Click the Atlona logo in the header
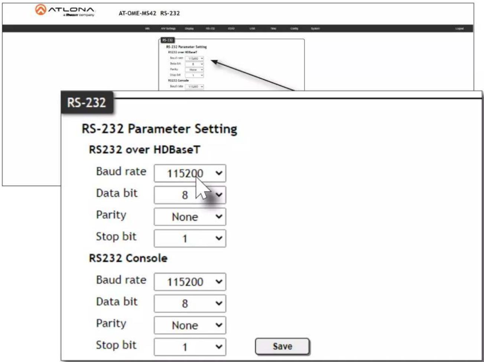The image size is (484, 362). [x=65, y=10]
